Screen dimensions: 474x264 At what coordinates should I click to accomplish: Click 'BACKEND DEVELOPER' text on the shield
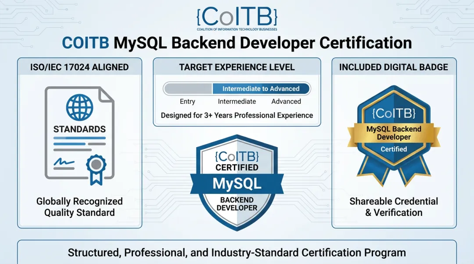click(x=237, y=204)
